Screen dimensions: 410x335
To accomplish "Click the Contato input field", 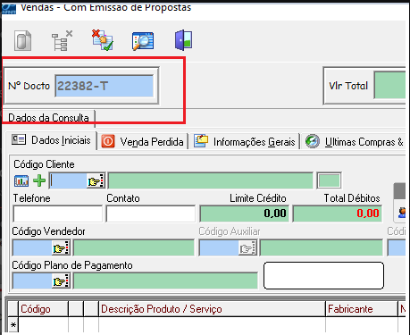I will tap(151, 214).
